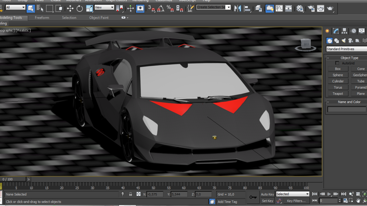This screenshot has height=206, width=367.
Task: Select the Move transform tool
Action: [x=70, y=9]
